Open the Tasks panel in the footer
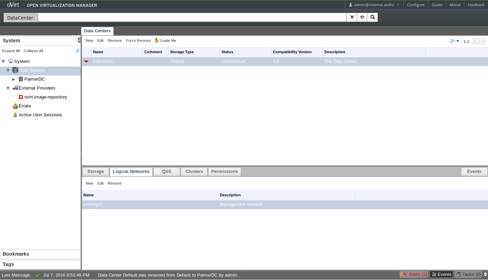 (x=468, y=275)
